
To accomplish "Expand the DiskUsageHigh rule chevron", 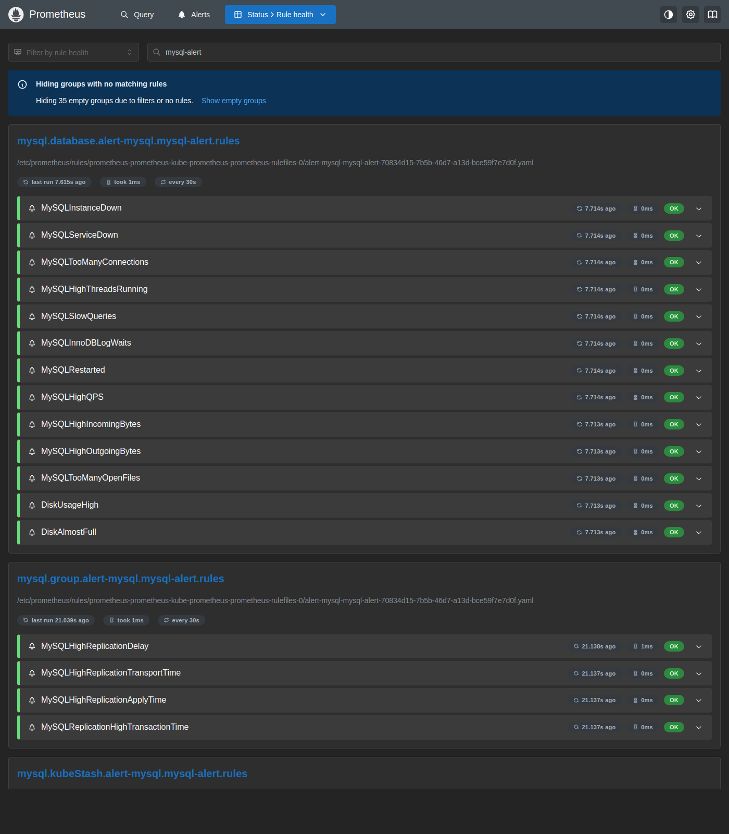I will 699,506.
